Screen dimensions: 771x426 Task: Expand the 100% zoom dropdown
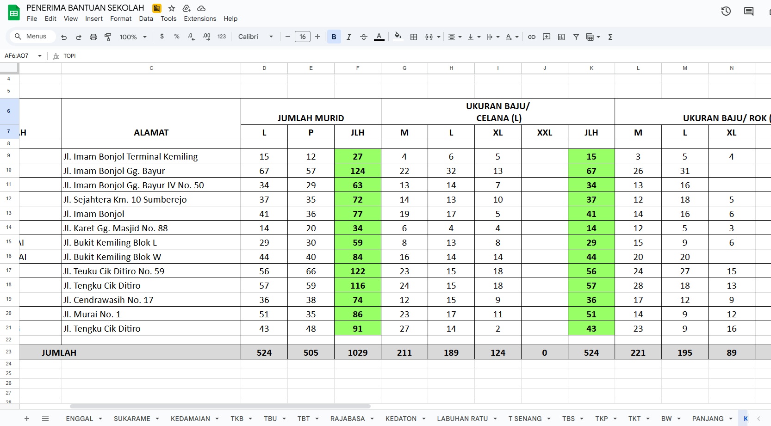click(x=133, y=37)
